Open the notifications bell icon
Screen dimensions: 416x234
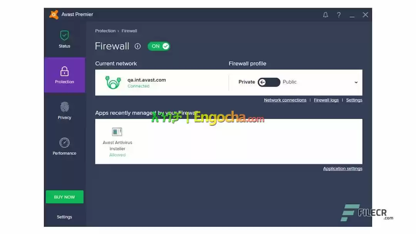pyautogui.click(x=325, y=15)
